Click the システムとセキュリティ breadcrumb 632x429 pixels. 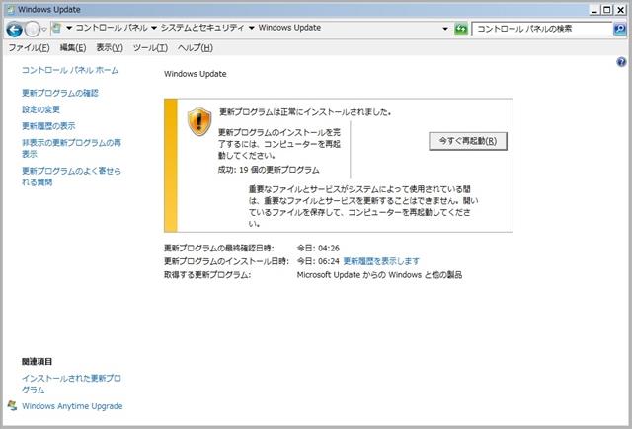pos(202,28)
